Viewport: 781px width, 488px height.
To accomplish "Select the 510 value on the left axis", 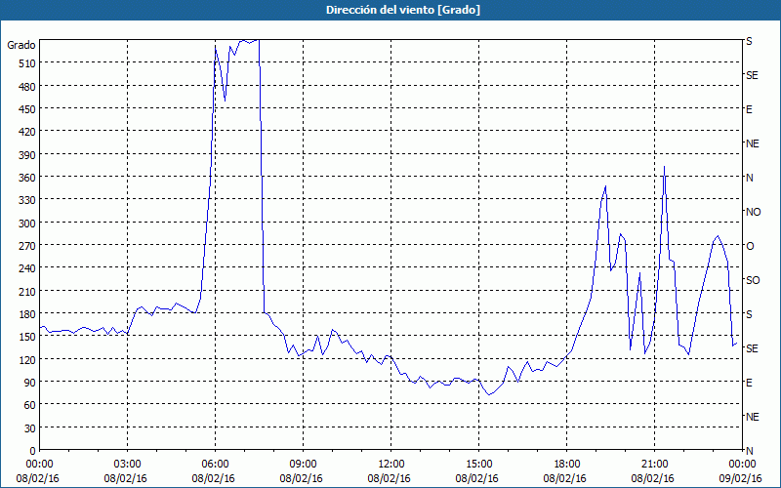I will [x=27, y=63].
